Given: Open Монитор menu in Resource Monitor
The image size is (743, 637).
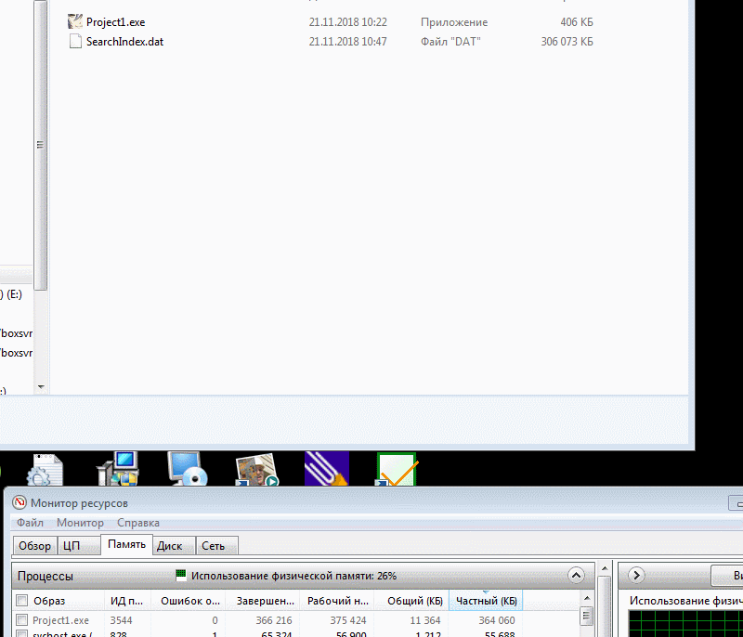Looking at the screenshot, I should tap(80, 523).
